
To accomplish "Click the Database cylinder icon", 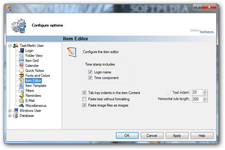I will click(x=16, y=116).
